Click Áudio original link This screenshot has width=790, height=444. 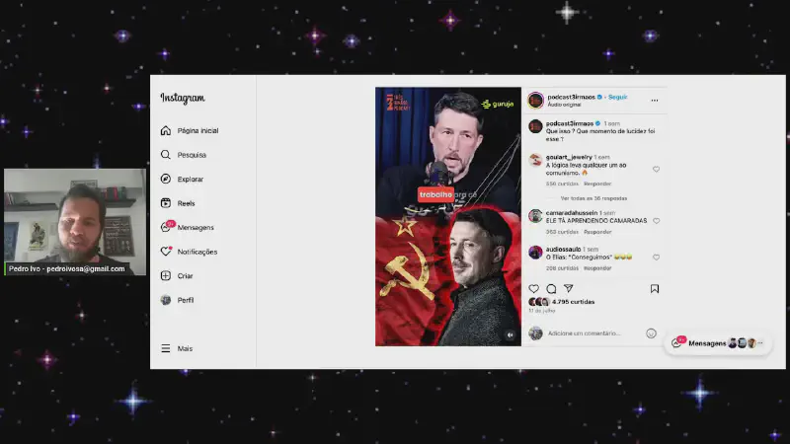(x=564, y=105)
